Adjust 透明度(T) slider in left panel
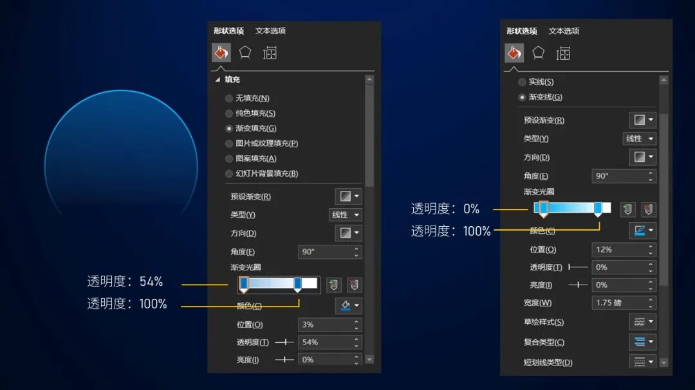 284,342
